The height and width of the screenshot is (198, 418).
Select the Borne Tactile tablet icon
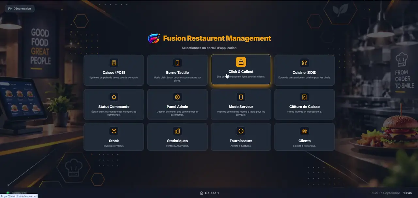177,63
